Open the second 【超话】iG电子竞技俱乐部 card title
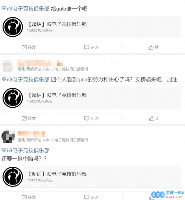 (57, 95)
